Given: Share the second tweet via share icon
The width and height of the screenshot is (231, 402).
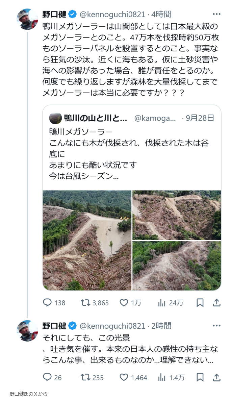Looking at the screenshot, I should pyautogui.click(x=216, y=377).
